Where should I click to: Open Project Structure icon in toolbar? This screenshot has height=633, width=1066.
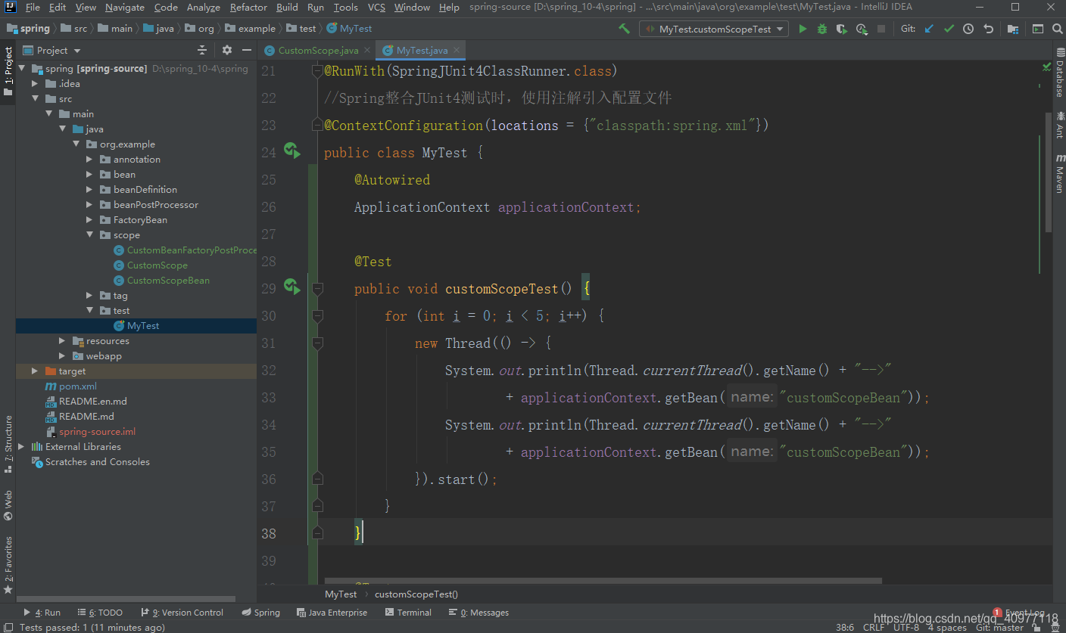pos(1013,29)
